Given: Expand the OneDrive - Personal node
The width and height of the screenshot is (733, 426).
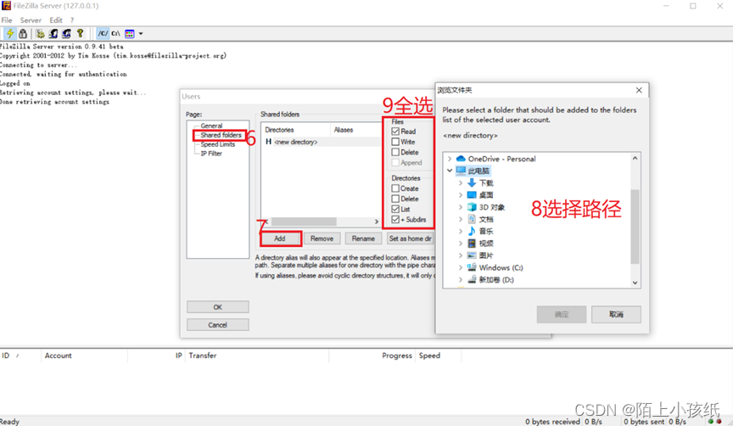Looking at the screenshot, I should click(x=450, y=159).
